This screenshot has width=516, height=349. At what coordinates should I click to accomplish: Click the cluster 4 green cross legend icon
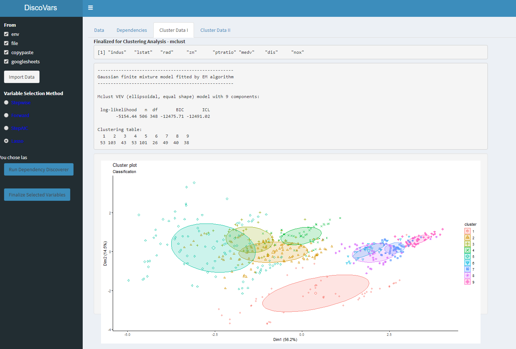tap(467, 250)
